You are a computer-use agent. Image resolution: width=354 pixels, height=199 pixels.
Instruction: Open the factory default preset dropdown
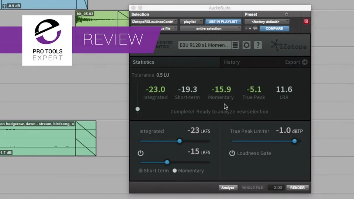tap(267, 22)
